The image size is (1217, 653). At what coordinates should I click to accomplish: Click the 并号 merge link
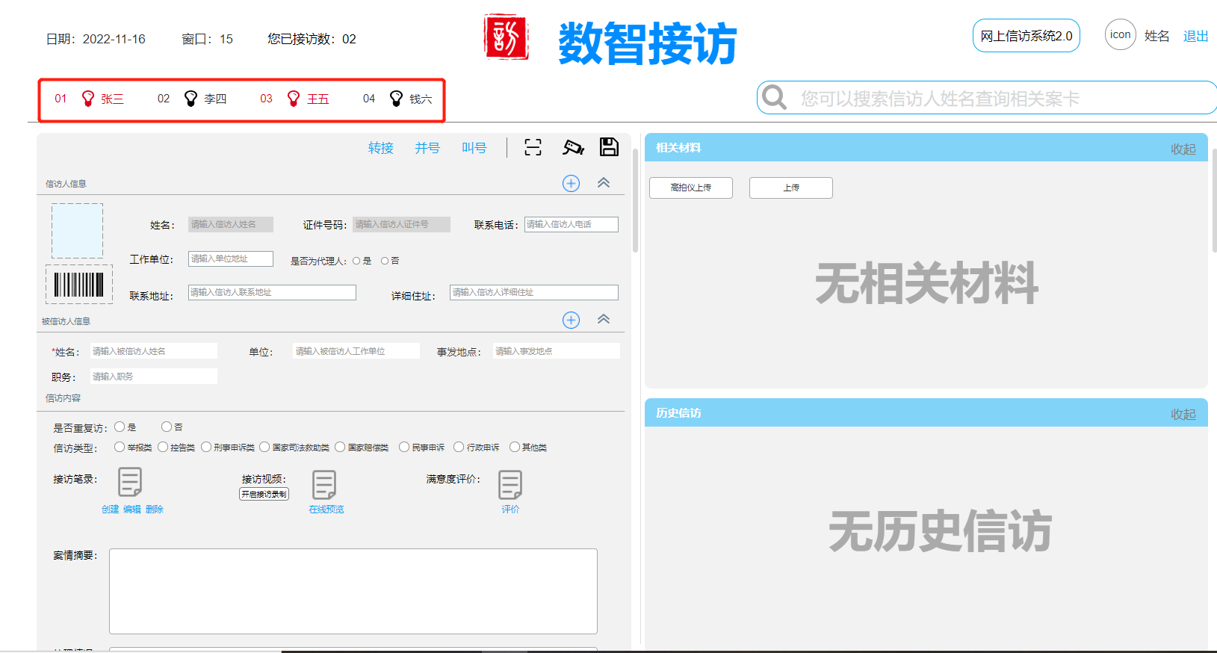(427, 148)
